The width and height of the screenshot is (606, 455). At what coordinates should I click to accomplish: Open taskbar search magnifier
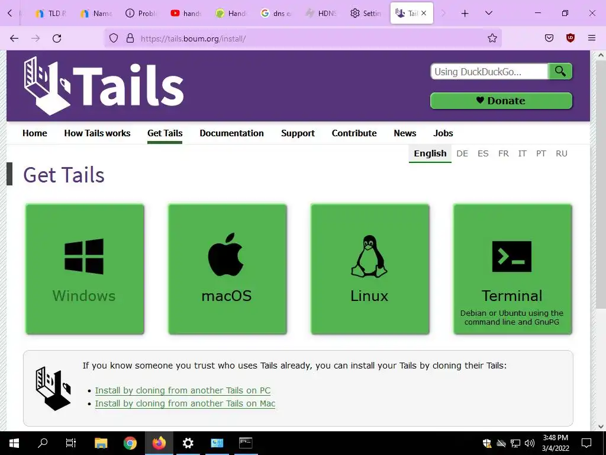[43, 443]
